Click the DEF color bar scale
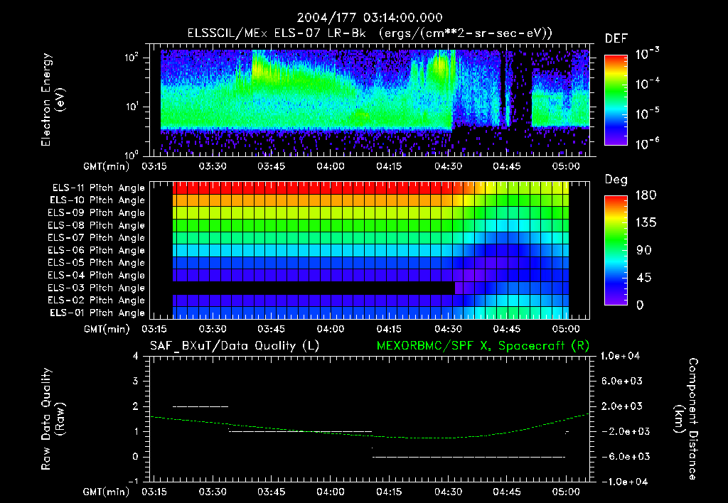The height and width of the screenshot is (503, 728). (x=616, y=100)
